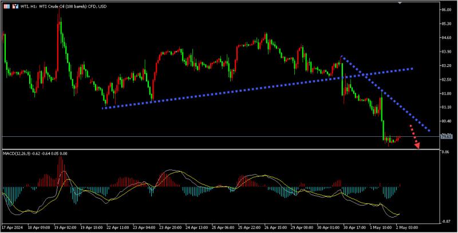Click the 81.80 price scale label
The image size is (458, 233).
pos(447,93)
